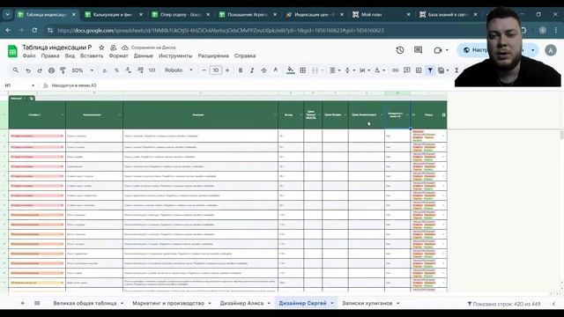Reload the page in browser
Screen dimensions: 564x317
pyautogui.click(x=34, y=31)
